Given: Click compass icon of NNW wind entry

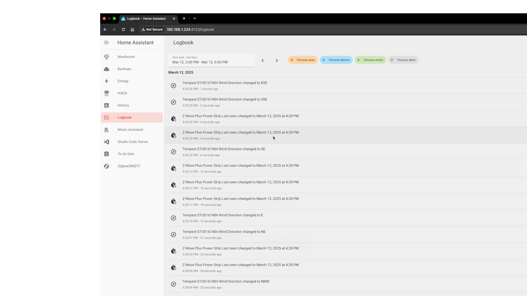Looking at the screenshot, I should click(x=173, y=284).
